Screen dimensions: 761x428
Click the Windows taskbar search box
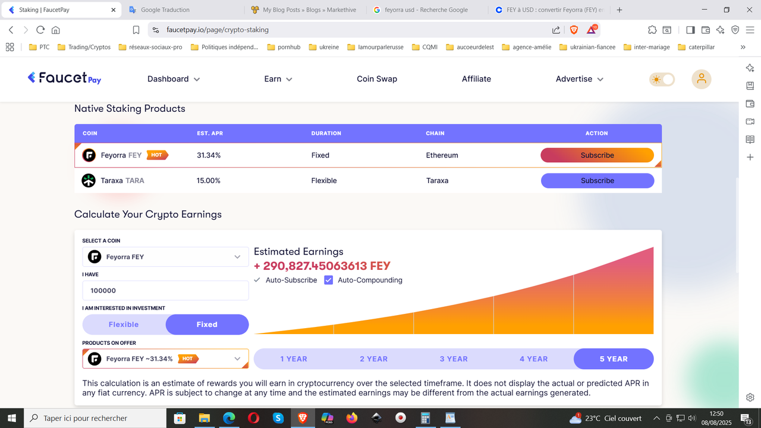[95, 418]
